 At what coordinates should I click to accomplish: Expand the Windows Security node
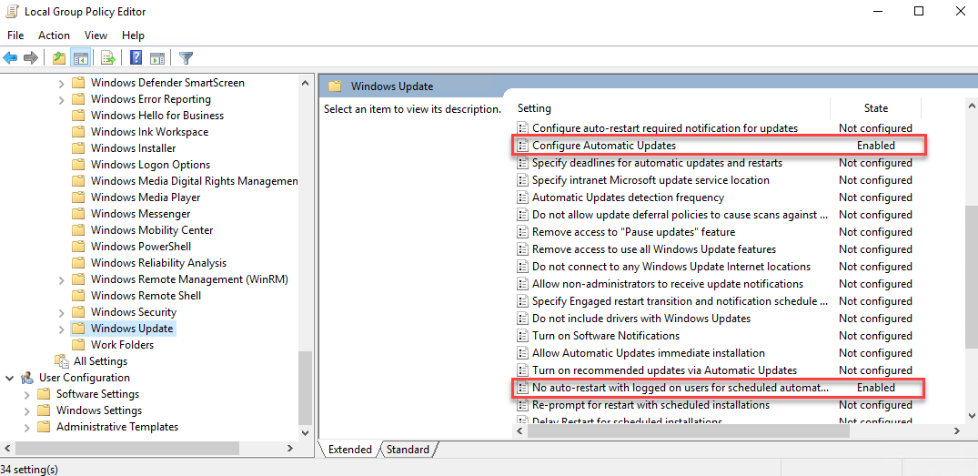61,312
